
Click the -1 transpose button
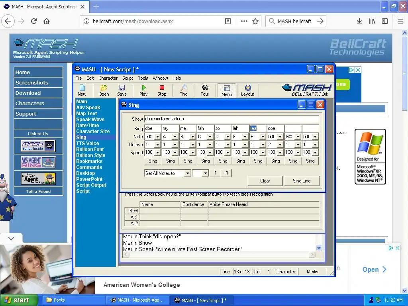pyautogui.click(x=215, y=173)
